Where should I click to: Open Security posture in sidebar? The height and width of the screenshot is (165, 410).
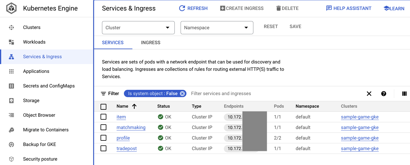pyautogui.click(x=40, y=159)
